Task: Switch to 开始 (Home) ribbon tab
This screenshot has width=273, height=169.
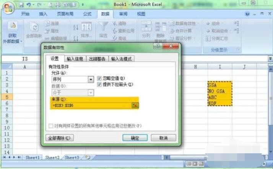Action: click(25, 14)
